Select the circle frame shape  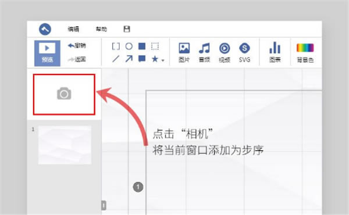(129, 46)
